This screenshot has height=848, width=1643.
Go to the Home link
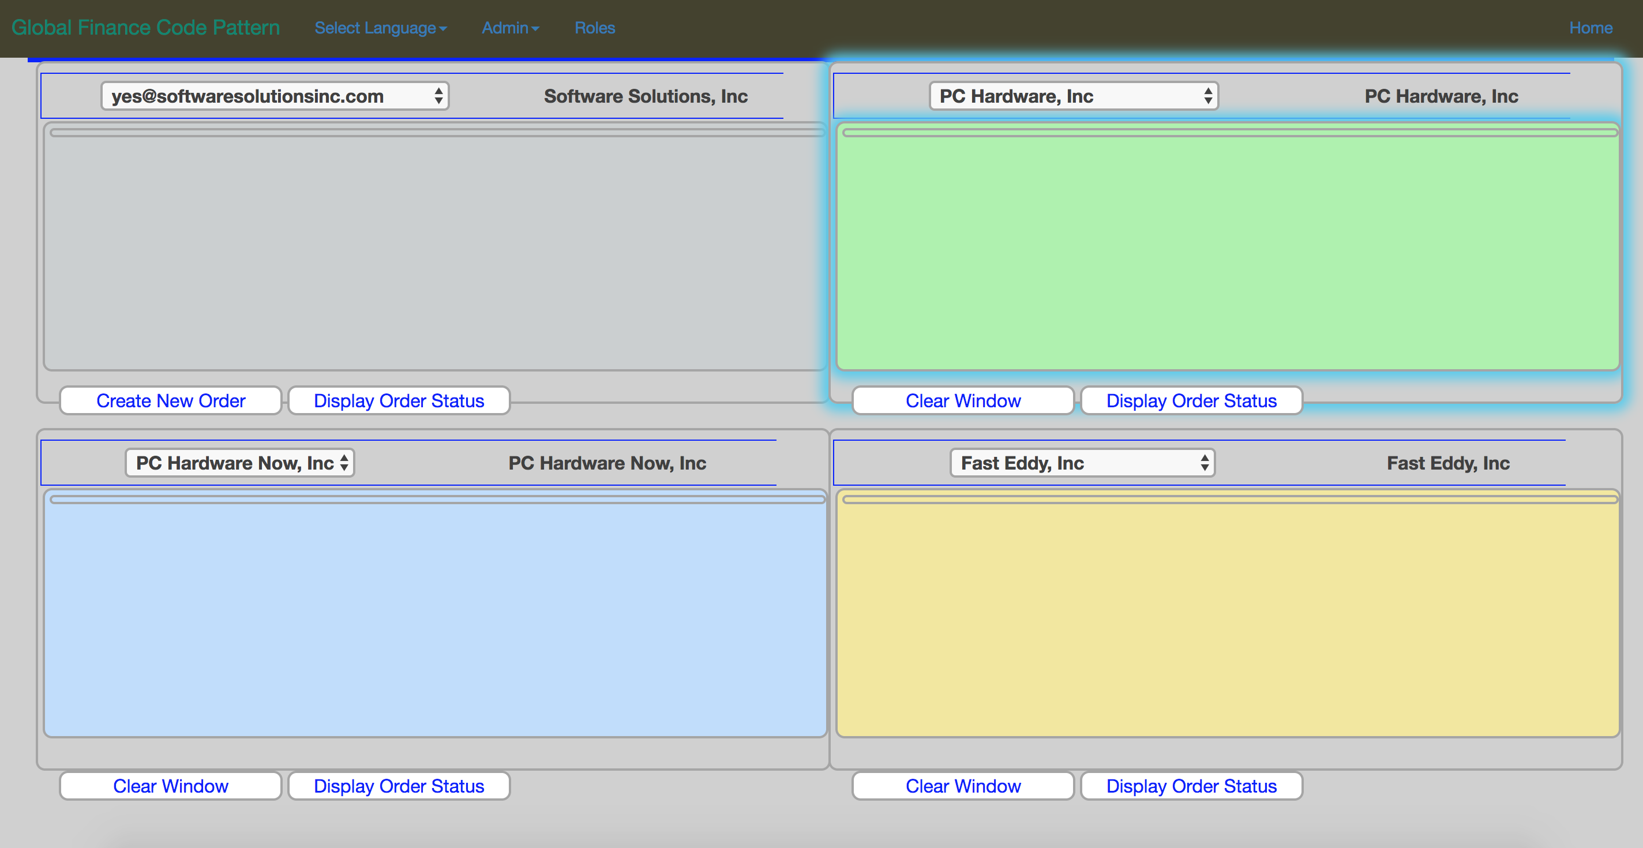pos(1590,28)
